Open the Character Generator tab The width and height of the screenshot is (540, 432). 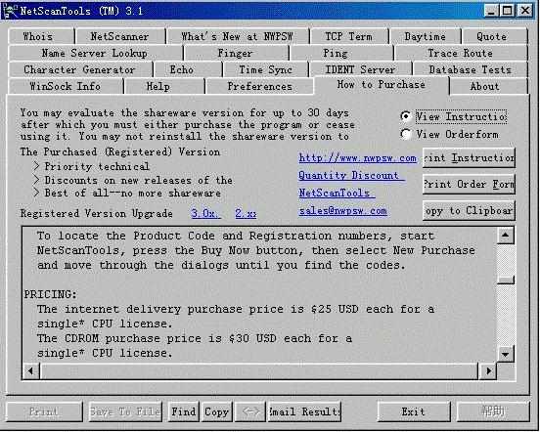coord(79,69)
